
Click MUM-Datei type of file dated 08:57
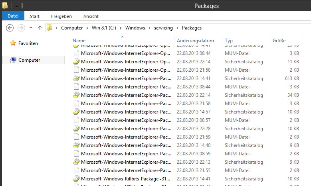click(237, 120)
